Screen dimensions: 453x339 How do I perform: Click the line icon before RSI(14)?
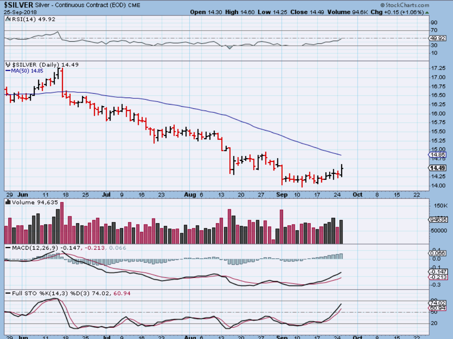(8, 19)
